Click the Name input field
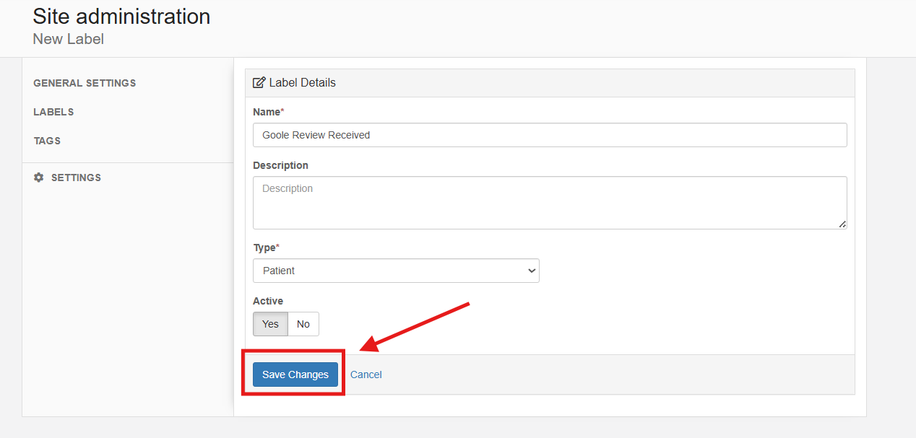916x438 pixels. click(x=550, y=135)
